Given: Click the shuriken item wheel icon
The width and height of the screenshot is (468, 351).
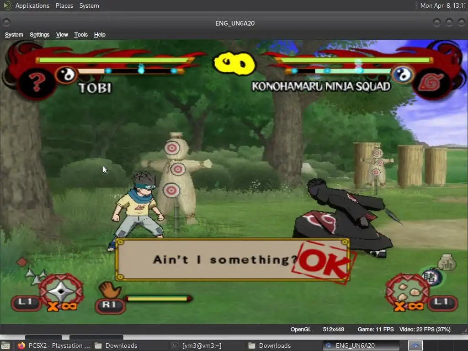Looking at the screenshot, I should [61, 290].
